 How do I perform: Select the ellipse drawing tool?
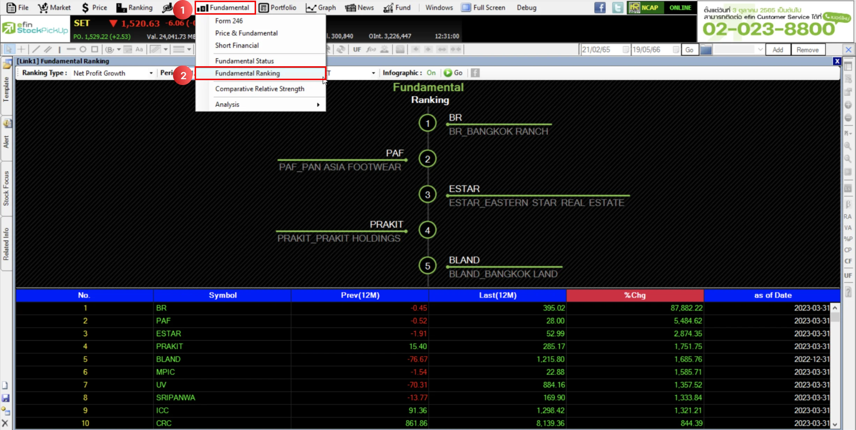[83, 49]
